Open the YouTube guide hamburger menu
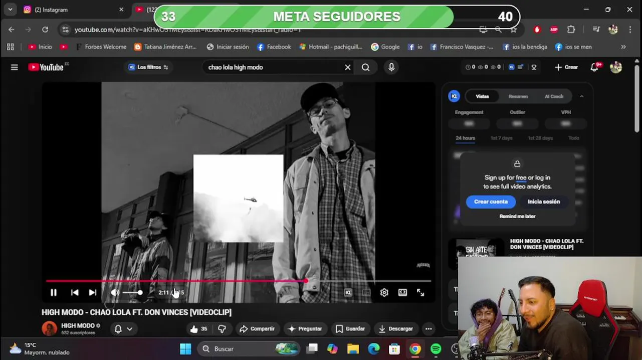Viewport: 642px width, 360px height. [x=14, y=67]
